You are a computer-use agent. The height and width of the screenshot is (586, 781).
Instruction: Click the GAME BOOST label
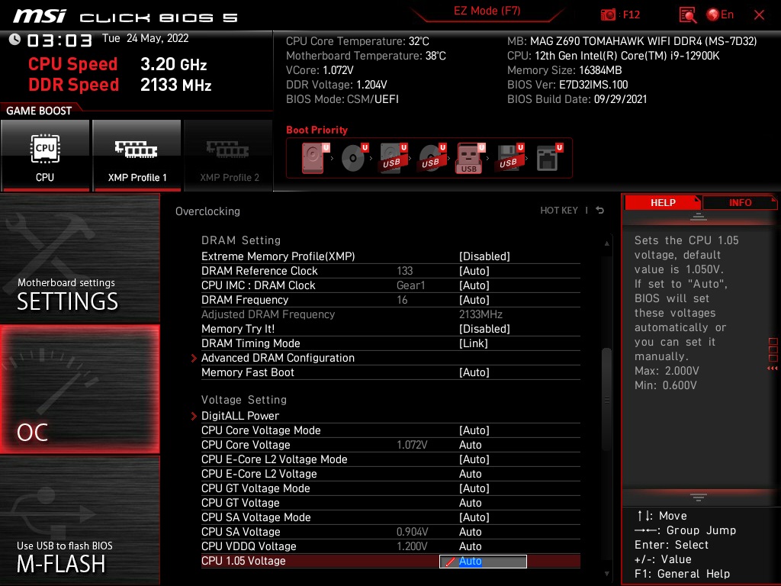(39, 111)
